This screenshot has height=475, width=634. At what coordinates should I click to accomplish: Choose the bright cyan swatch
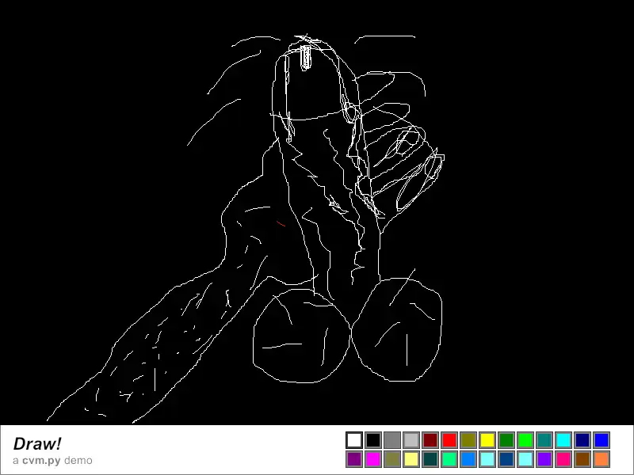pos(563,440)
